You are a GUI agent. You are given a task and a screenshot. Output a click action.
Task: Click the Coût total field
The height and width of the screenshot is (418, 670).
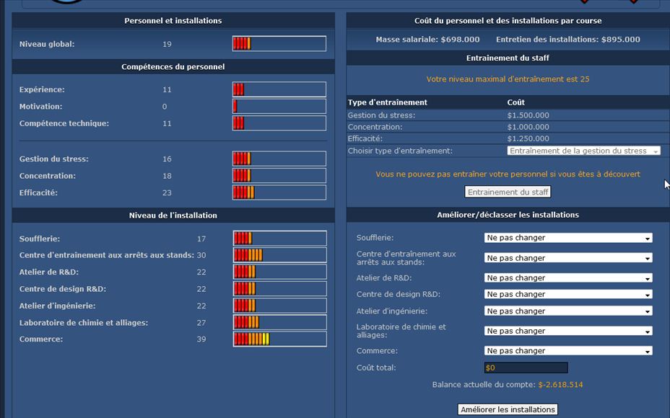tap(526, 368)
